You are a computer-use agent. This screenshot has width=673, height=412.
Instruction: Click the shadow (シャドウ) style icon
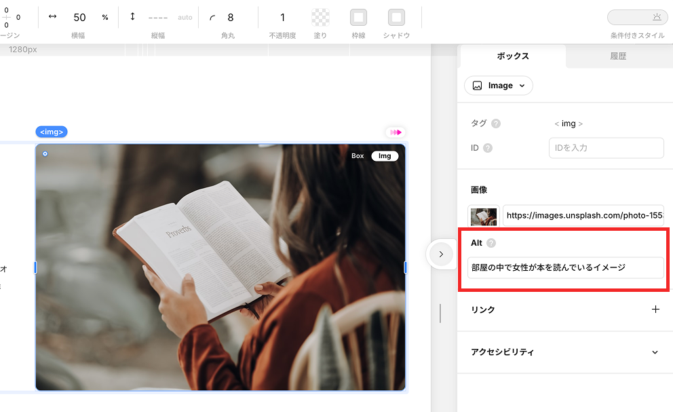coord(396,18)
